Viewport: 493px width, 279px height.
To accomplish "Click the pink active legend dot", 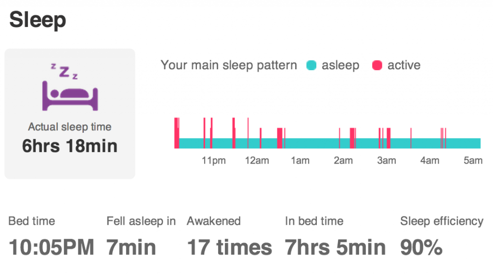I will coord(377,65).
